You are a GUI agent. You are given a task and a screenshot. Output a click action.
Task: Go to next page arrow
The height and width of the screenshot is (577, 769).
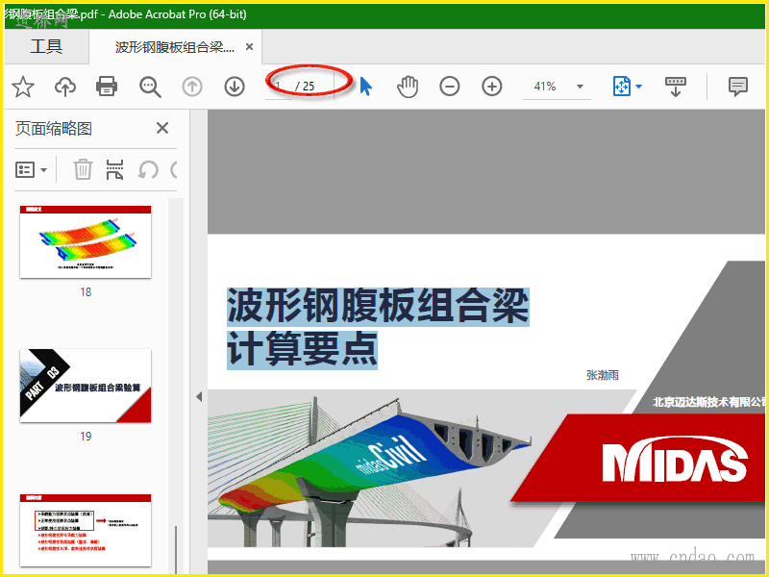[235, 87]
